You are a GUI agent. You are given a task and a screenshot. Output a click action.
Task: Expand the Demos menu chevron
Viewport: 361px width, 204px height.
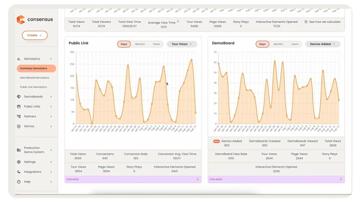tap(51, 126)
